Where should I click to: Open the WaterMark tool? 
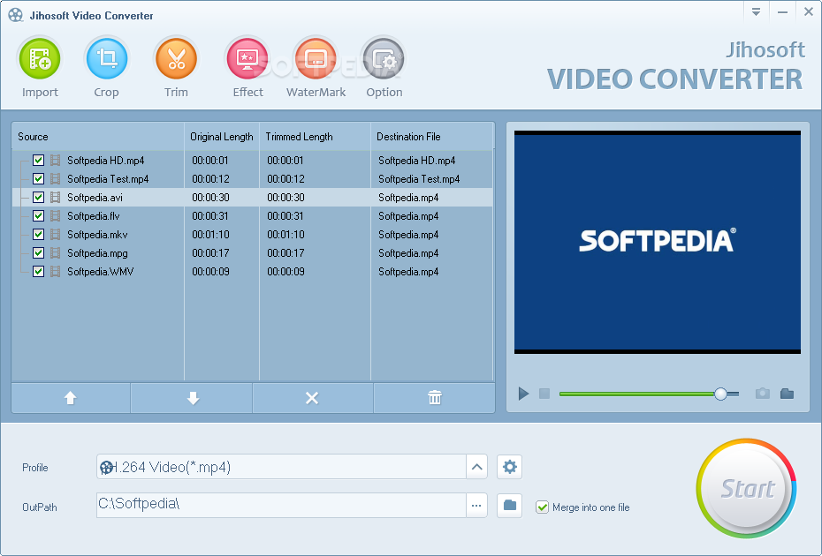[316, 58]
